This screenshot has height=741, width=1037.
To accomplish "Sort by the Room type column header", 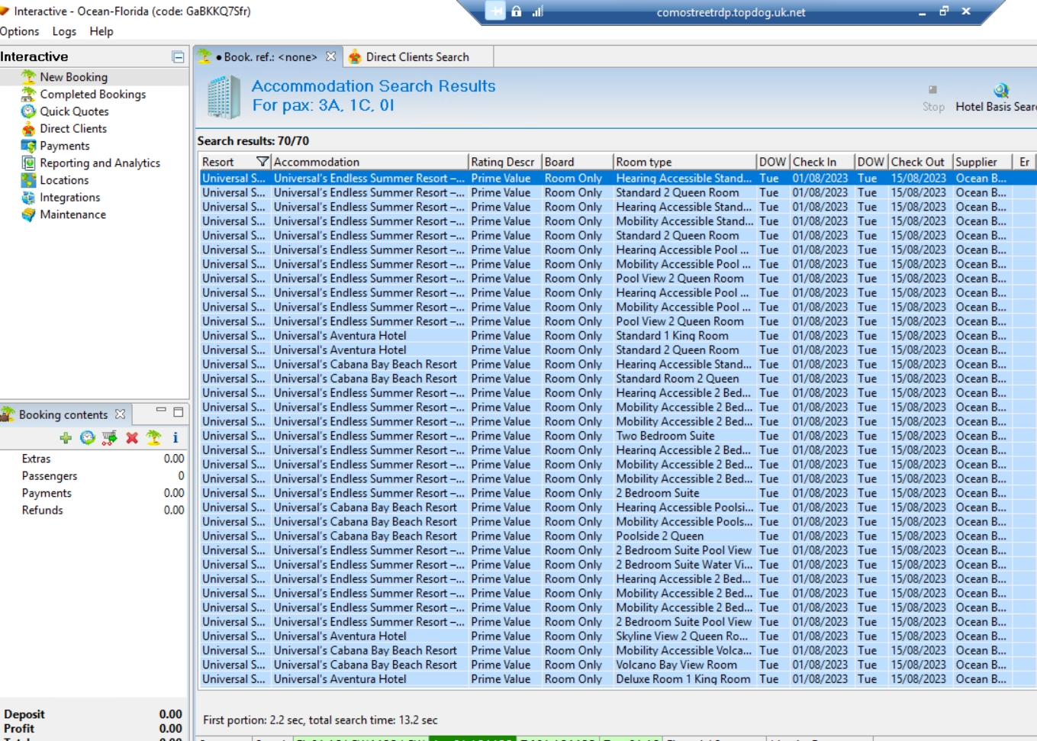I will pyautogui.click(x=684, y=162).
